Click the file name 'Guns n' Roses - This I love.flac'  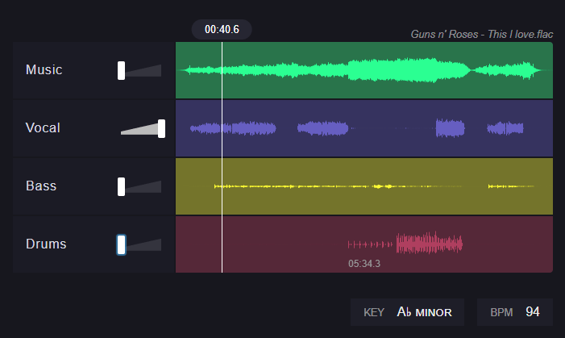482,34
